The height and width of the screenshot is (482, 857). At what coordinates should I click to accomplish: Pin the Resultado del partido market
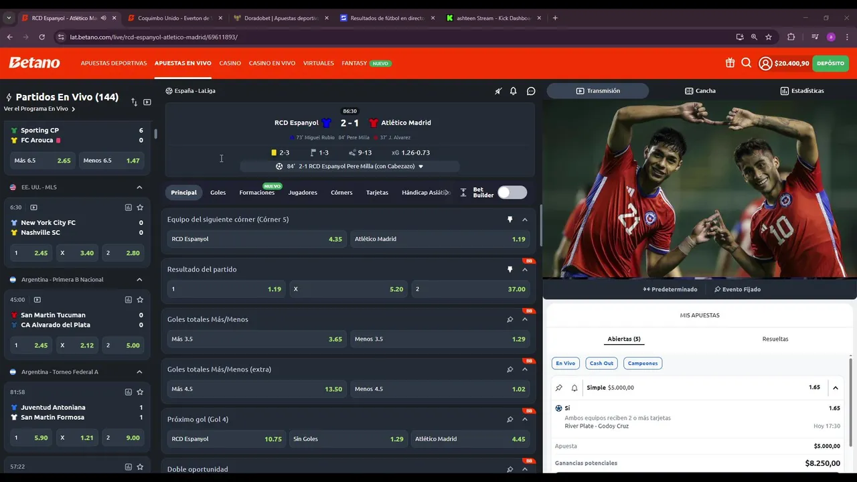510,270
